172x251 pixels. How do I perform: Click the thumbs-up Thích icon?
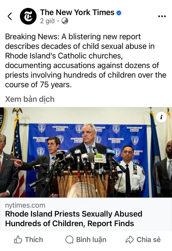coord(18,240)
